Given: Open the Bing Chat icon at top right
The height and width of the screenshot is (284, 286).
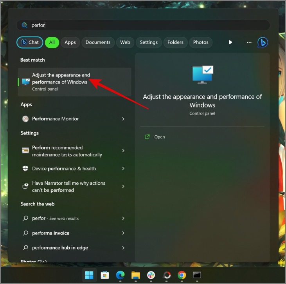Looking at the screenshot, I should [x=263, y=42].
